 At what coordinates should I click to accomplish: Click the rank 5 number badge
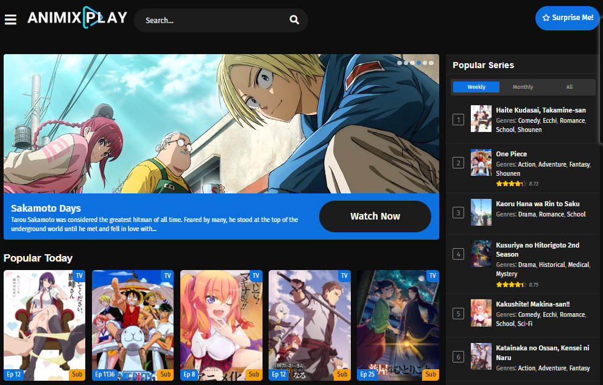(x=458, y=314)
